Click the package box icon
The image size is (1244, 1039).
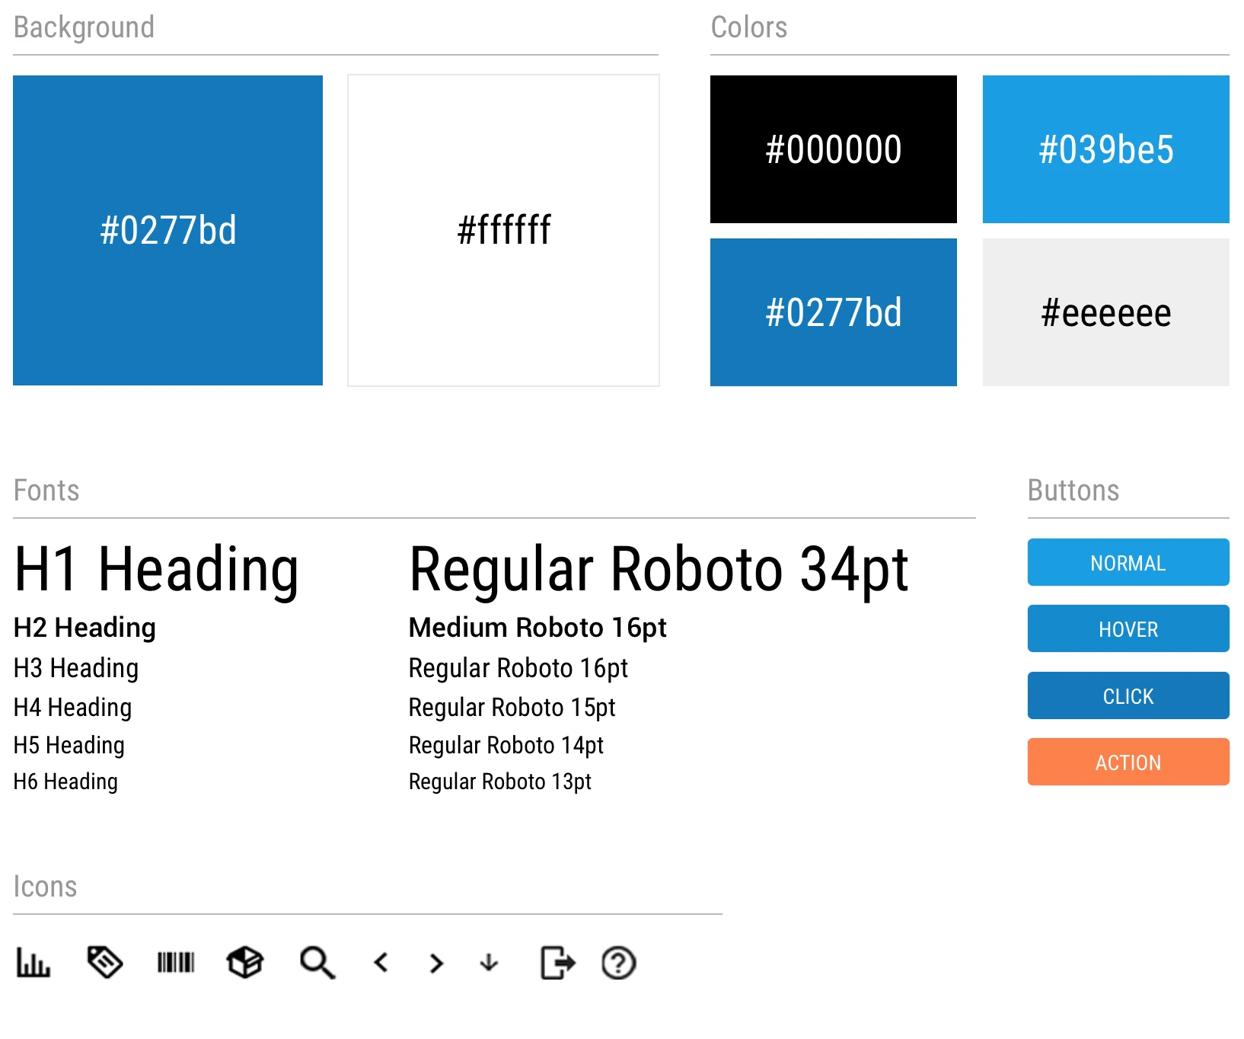pos(245,963)
